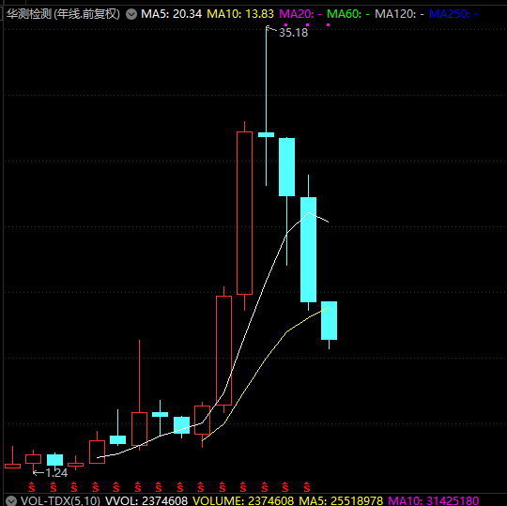
Task: Click the blue MA250 indicator label
Action: click(x=453, y=14)
